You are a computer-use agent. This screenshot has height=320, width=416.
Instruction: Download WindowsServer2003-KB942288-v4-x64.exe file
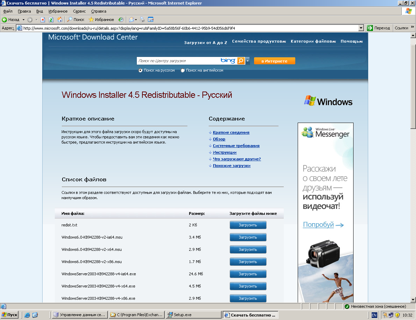pyautogui.click(x=248, y=286)
